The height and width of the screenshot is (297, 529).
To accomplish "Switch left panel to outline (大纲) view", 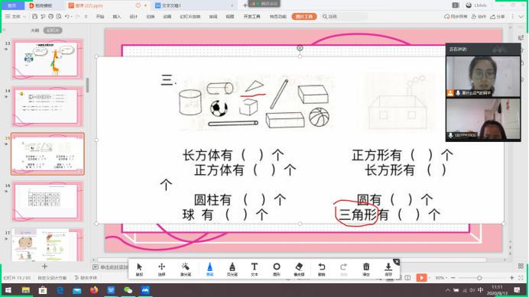I will (35, 31).
